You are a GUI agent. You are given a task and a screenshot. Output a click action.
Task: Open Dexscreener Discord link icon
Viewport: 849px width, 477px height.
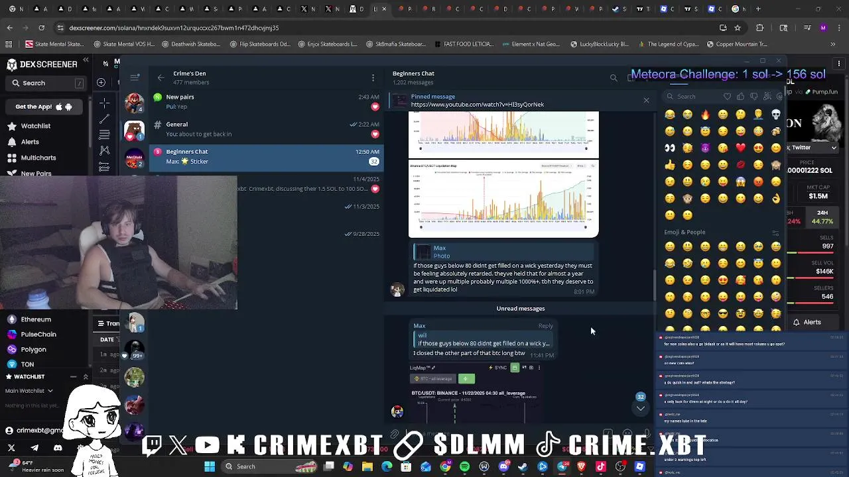tap(58, 448)
